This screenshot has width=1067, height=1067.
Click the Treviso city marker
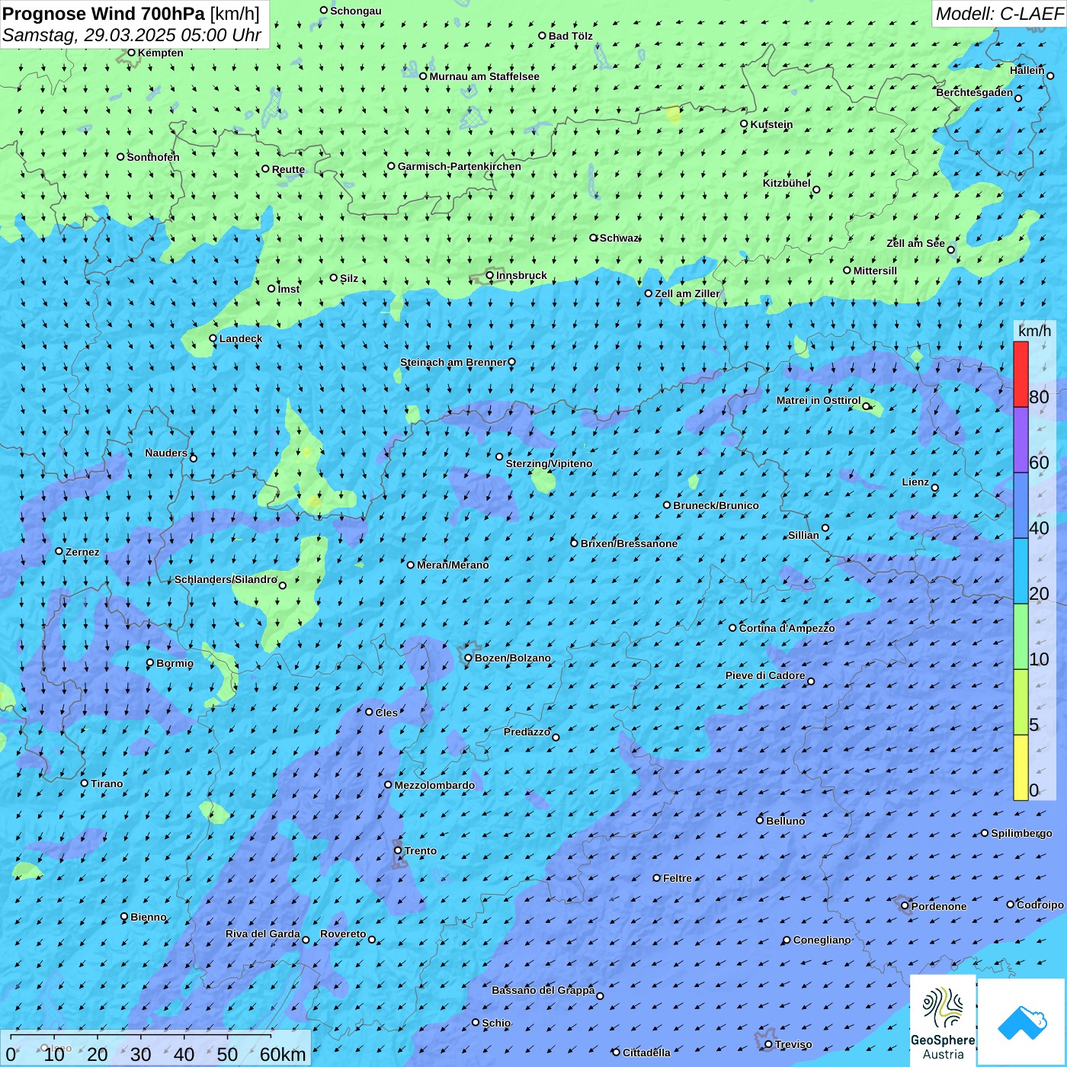pos(768,1044)
